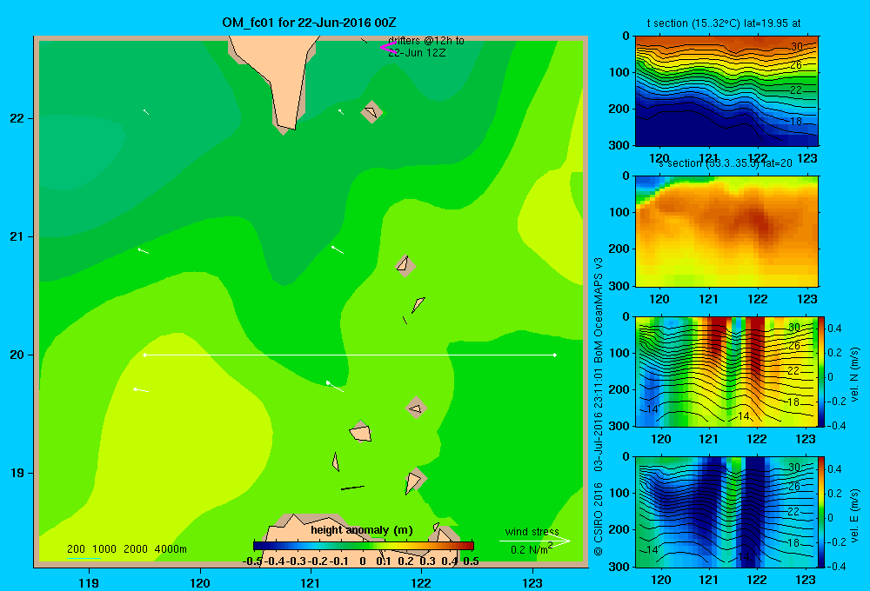Click the vel. N colorbar

pos(822,371)
